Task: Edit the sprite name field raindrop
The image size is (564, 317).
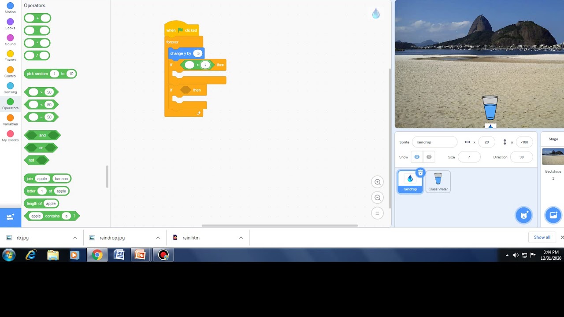Action: click(434, 142)
